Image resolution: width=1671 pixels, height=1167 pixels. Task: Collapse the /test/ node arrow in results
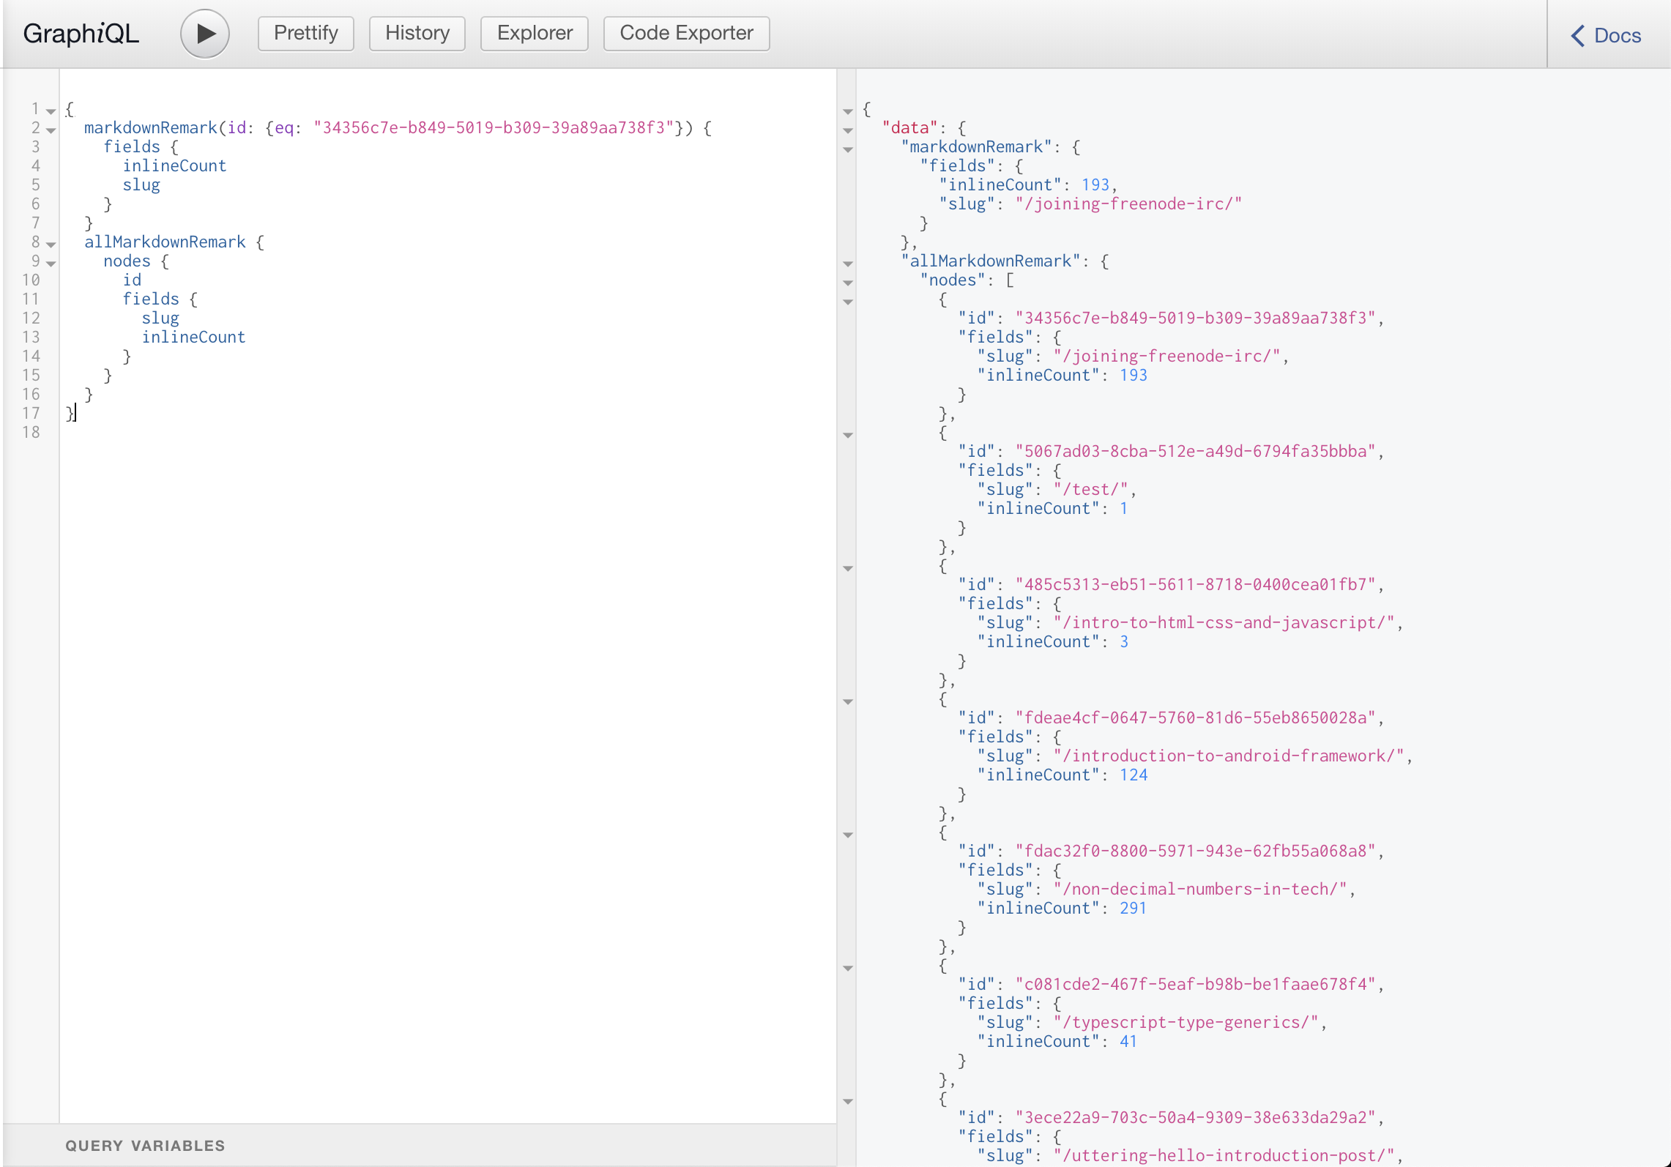[x=848, y=434]
